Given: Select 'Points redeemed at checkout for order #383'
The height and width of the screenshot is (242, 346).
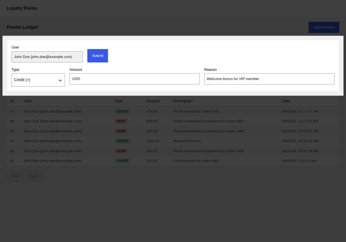Looking at the screenshot, I should [209, 151].
